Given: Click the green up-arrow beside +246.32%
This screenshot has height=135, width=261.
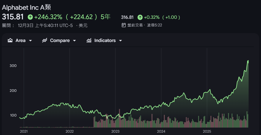Looking at the screenshot, I should [30, 17].
